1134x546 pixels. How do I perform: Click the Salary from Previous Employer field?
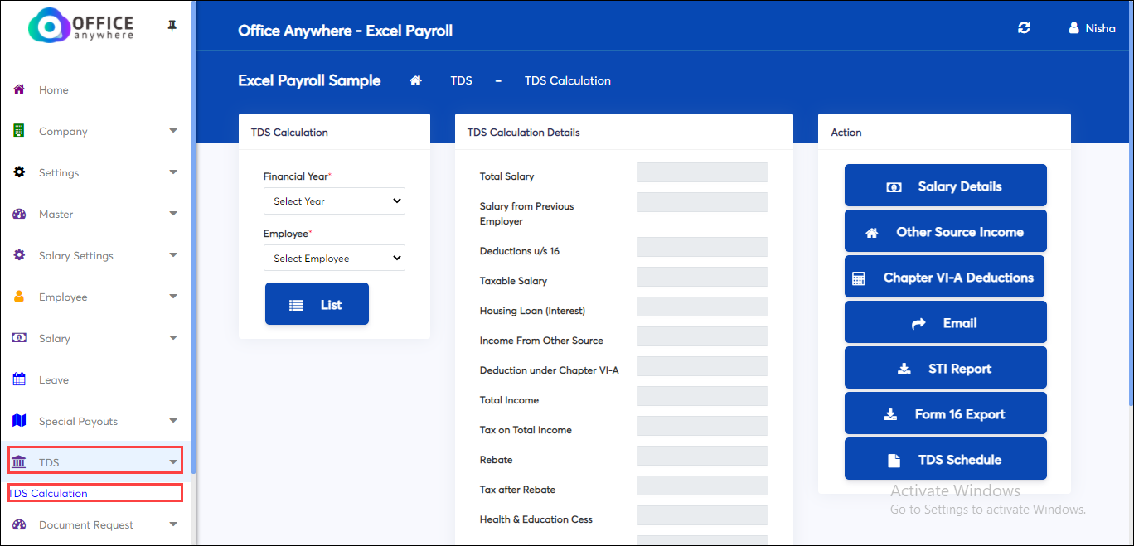[x=702, y=202]
